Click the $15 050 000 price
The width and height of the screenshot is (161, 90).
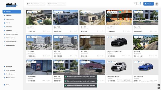tap(31, 56)
